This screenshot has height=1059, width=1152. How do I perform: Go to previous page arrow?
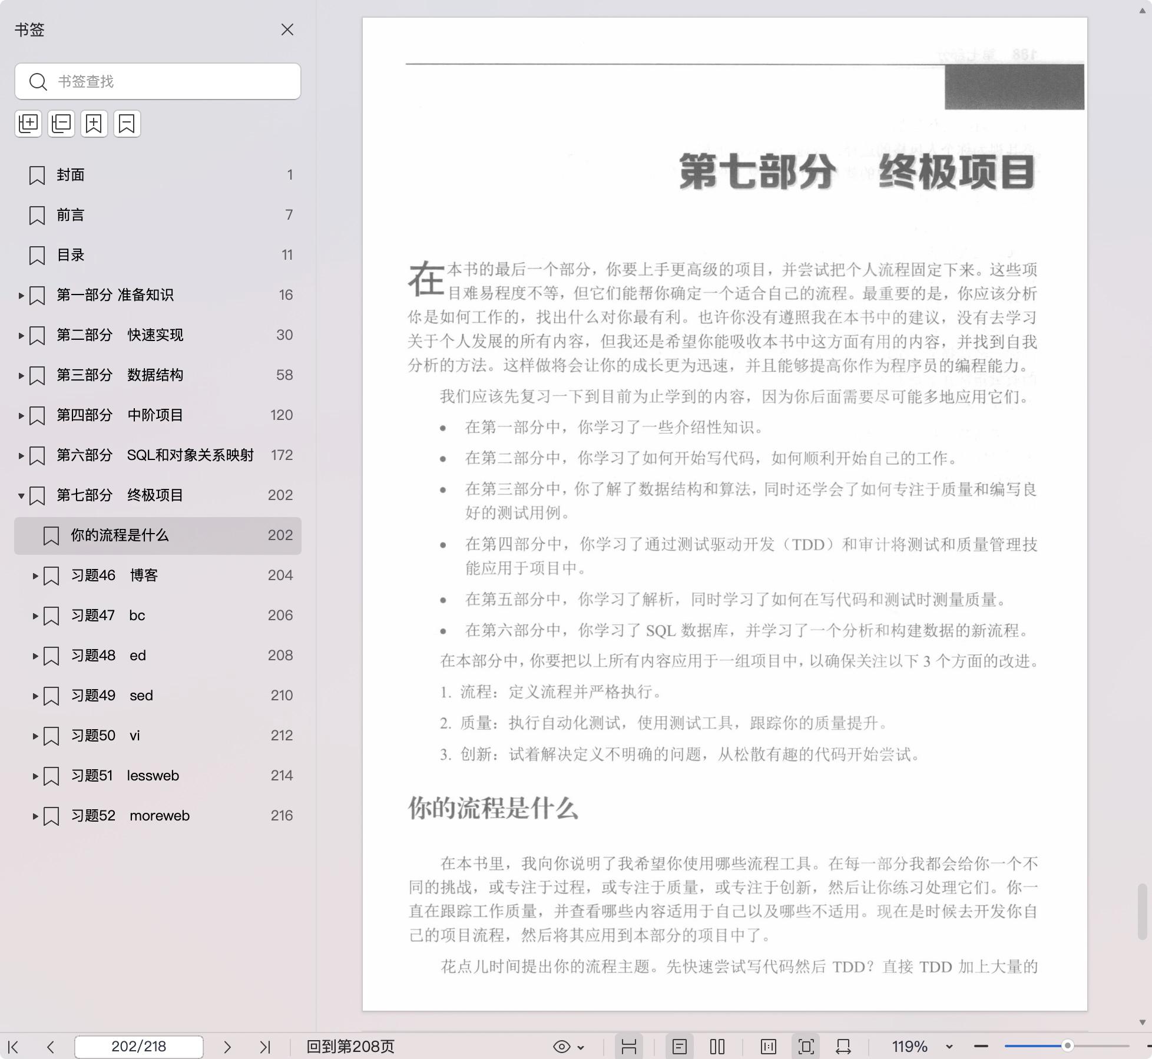coord(51,1047)
